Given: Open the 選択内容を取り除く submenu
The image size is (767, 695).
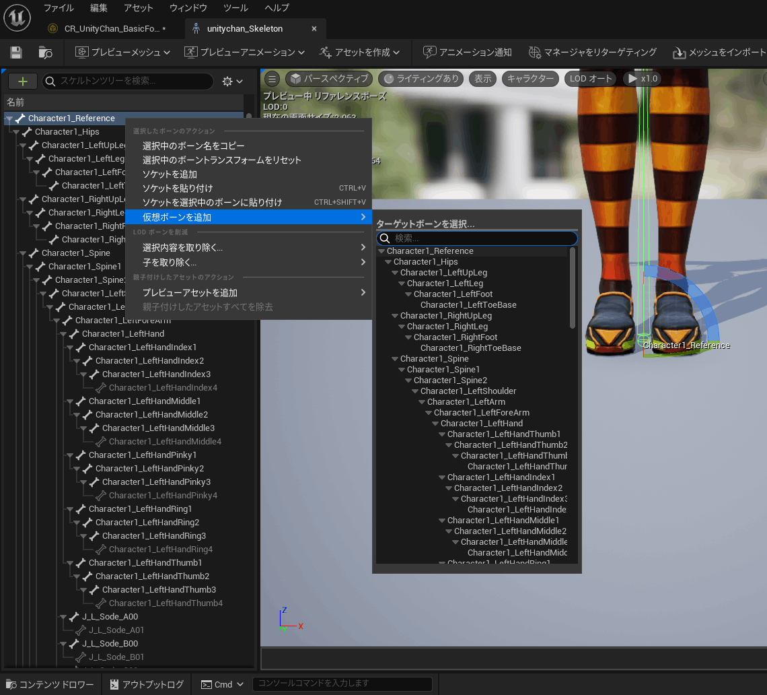Looking at the screenshot, I should (248, 248).
